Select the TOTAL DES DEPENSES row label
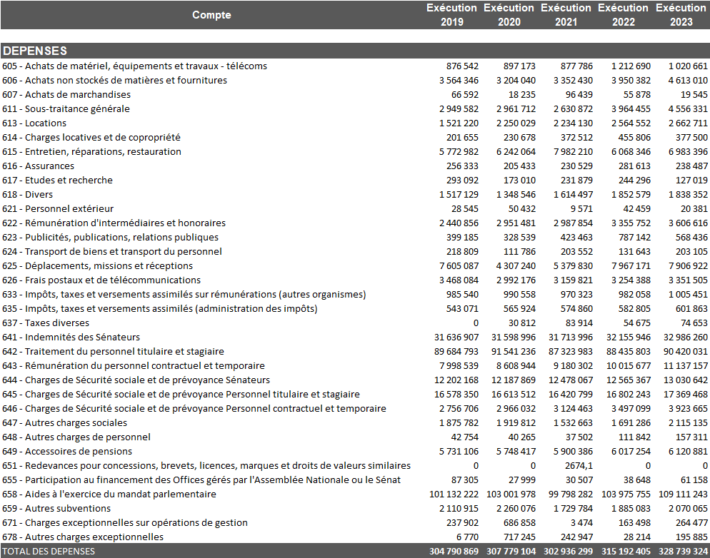 point(49,551)
